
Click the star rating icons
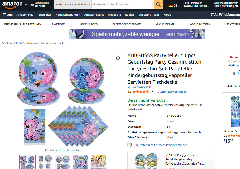pos(141,92)
